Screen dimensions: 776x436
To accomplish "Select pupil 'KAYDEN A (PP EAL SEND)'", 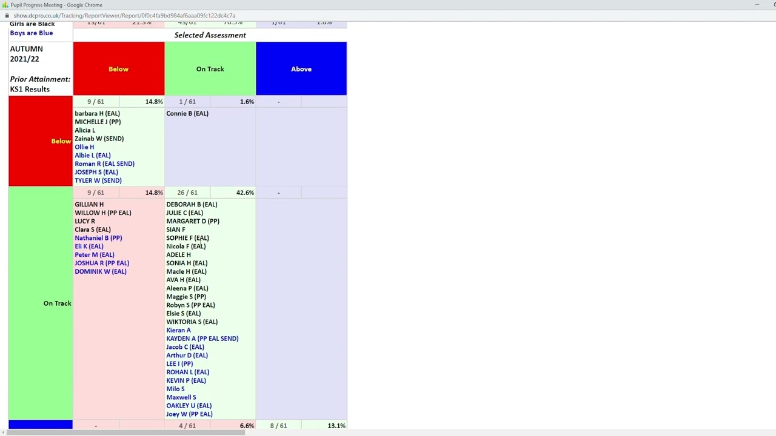I will pos(202,339).
